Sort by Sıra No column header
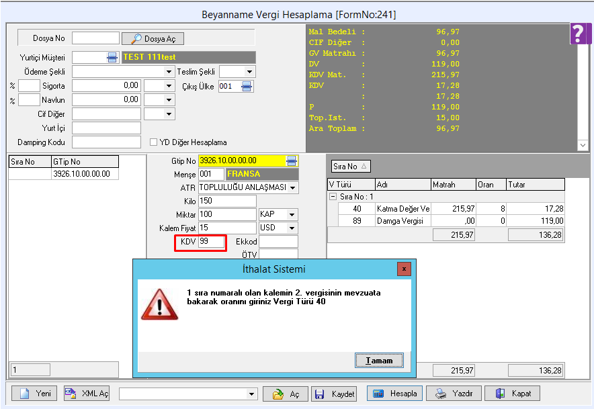 [351, 166]
